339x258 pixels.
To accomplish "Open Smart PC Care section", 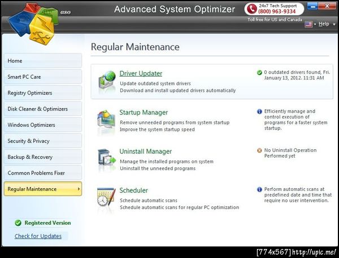I will [43, 77].
